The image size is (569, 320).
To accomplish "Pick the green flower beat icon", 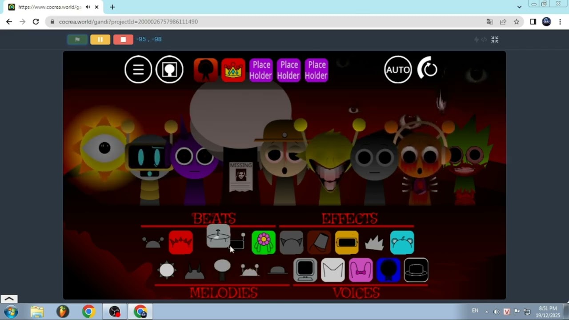I will (x=264, y=243).
